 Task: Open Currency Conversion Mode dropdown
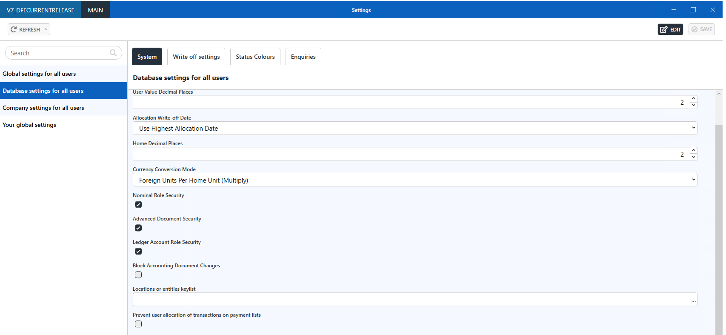[414, 180]
